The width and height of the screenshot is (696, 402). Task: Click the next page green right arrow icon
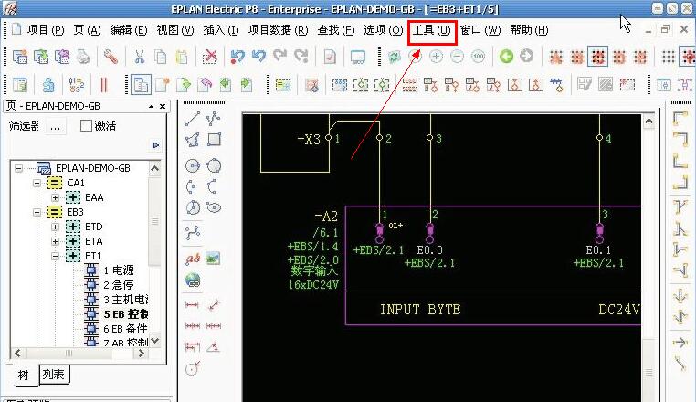pyautogui.click(x=247, y=84)
